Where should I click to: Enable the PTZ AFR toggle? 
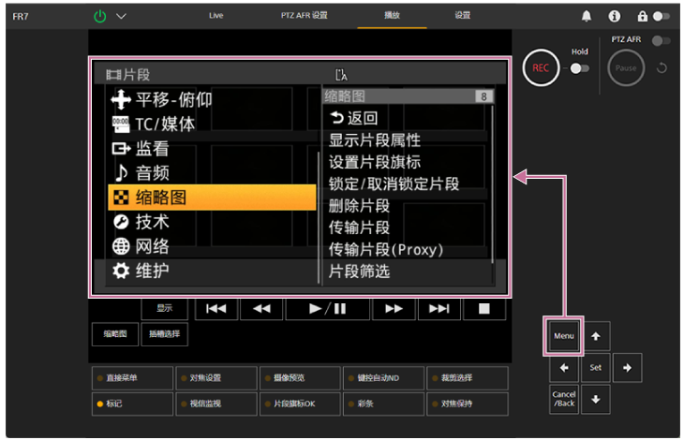coord(662,40)
